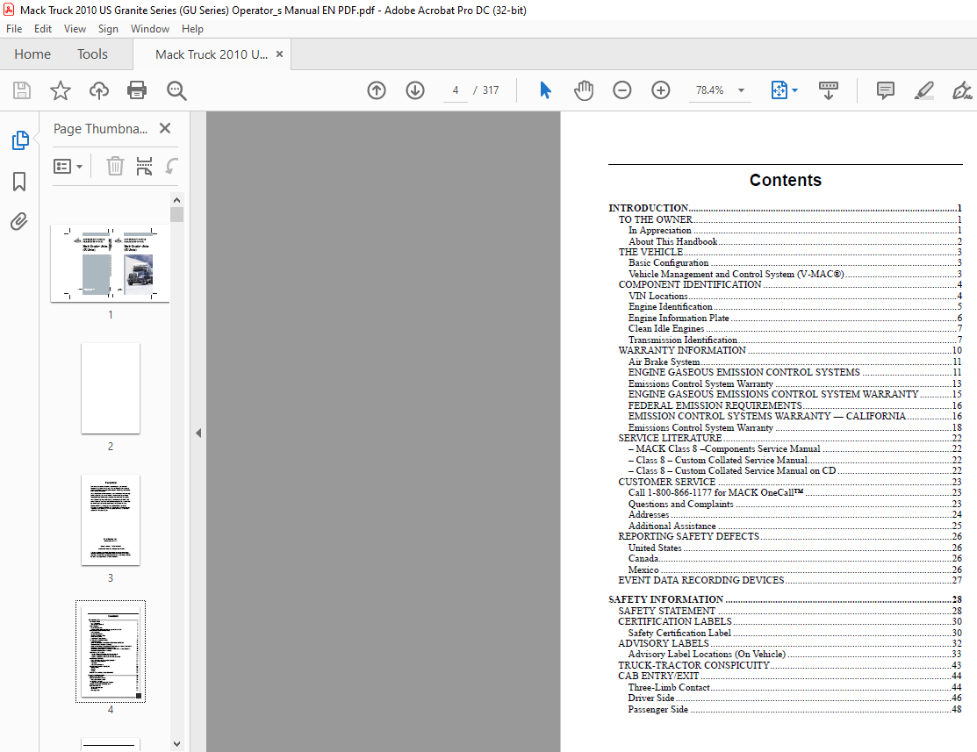Expand fit page options arrow
This screenshot has height=752, width=977.
[x=795, y=90]
